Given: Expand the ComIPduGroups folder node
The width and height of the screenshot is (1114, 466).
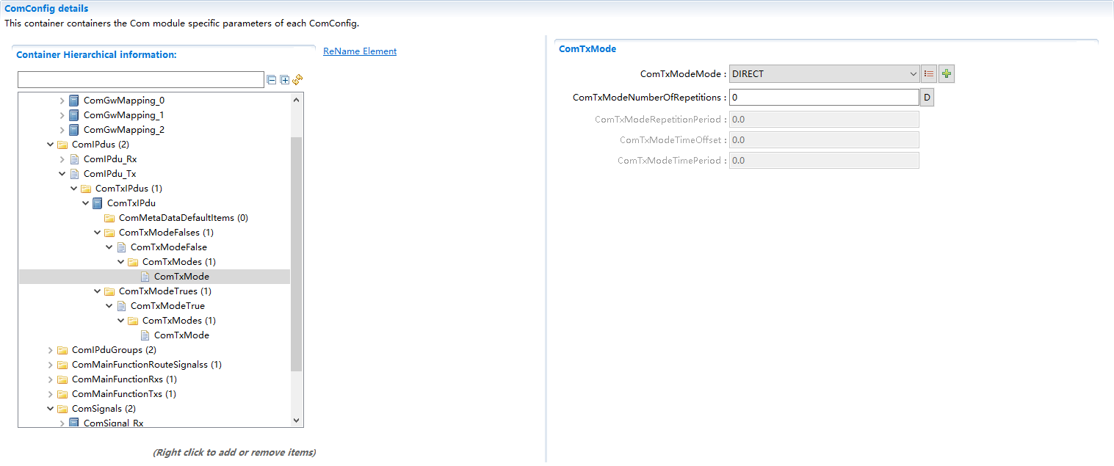Looking at the screenshot, I should pos(51,350).
